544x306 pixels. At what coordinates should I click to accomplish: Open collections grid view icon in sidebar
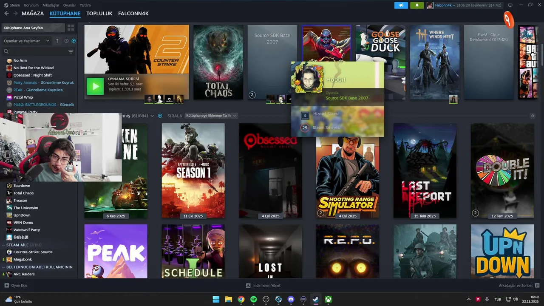click(x=71, y=28)
